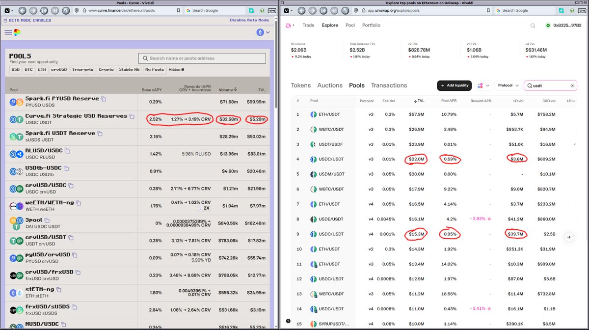589x330 pixels.
Task: Go back in the Uniswap Vivaldi window
Action: coord(300,10)
